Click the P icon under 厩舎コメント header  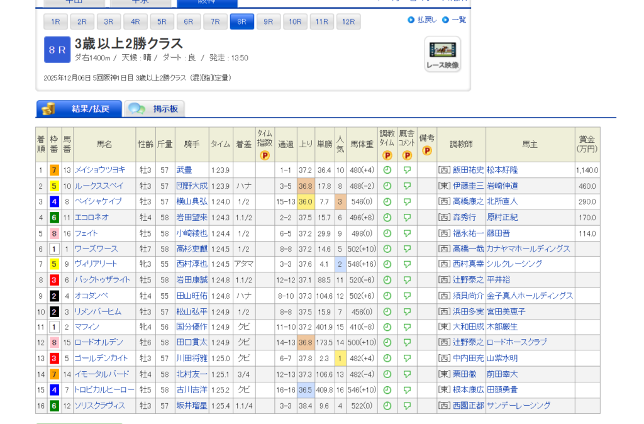click(407, 155)
